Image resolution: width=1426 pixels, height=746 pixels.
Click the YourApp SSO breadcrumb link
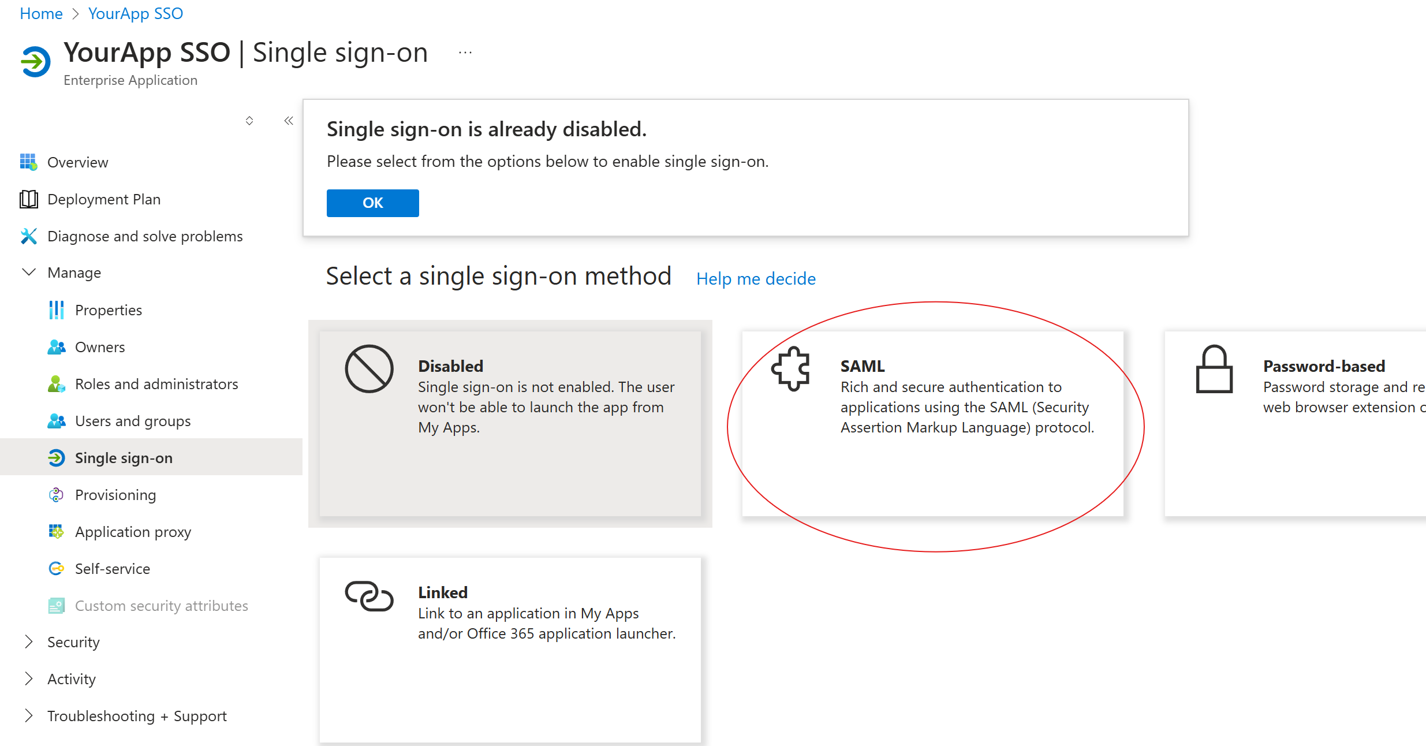click(x=135, y=13)
